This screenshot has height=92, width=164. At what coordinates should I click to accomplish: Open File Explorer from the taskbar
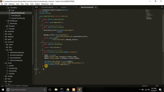[56, 90]
